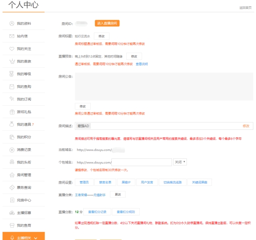
Task: Click the microphone icon beside 主播相关
Action: [12, 238]
